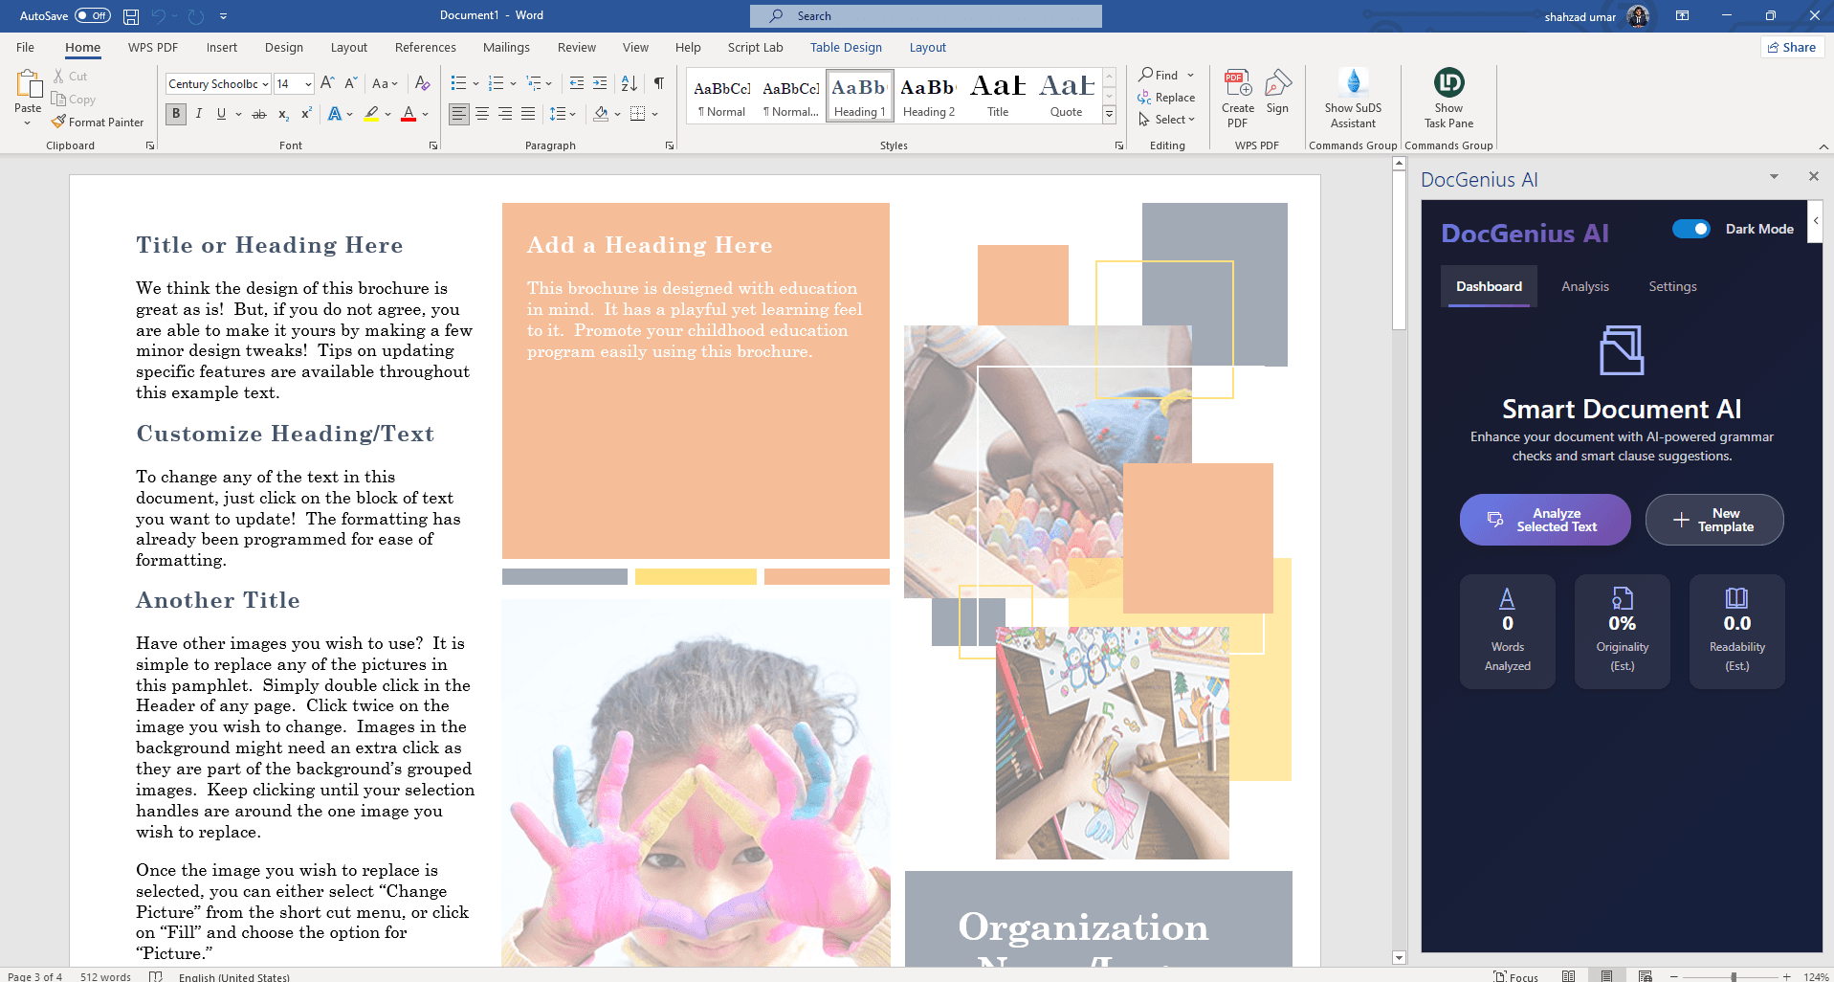Toggle Superscript formatting

(x=306, y=114)
